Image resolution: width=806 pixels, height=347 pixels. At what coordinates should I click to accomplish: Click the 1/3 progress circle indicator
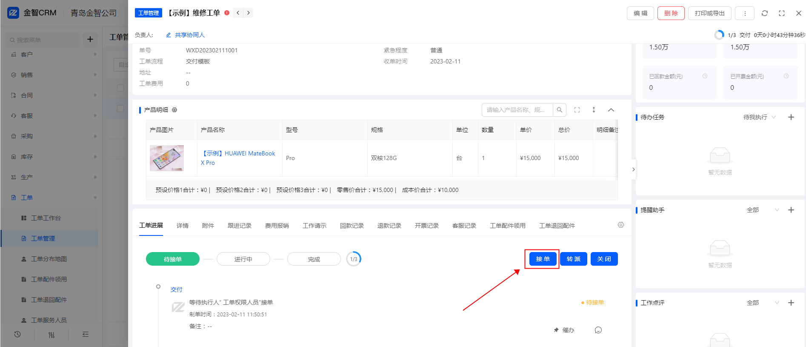pyautogui.click(x=353, y=259)
